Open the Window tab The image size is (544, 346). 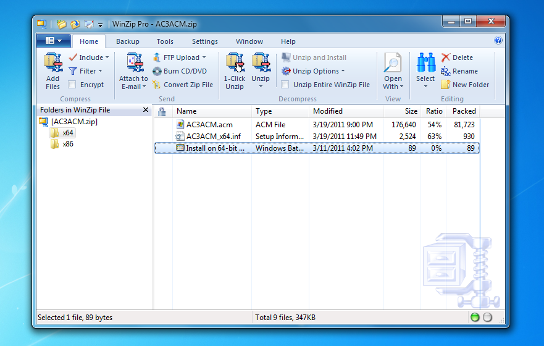249,41
